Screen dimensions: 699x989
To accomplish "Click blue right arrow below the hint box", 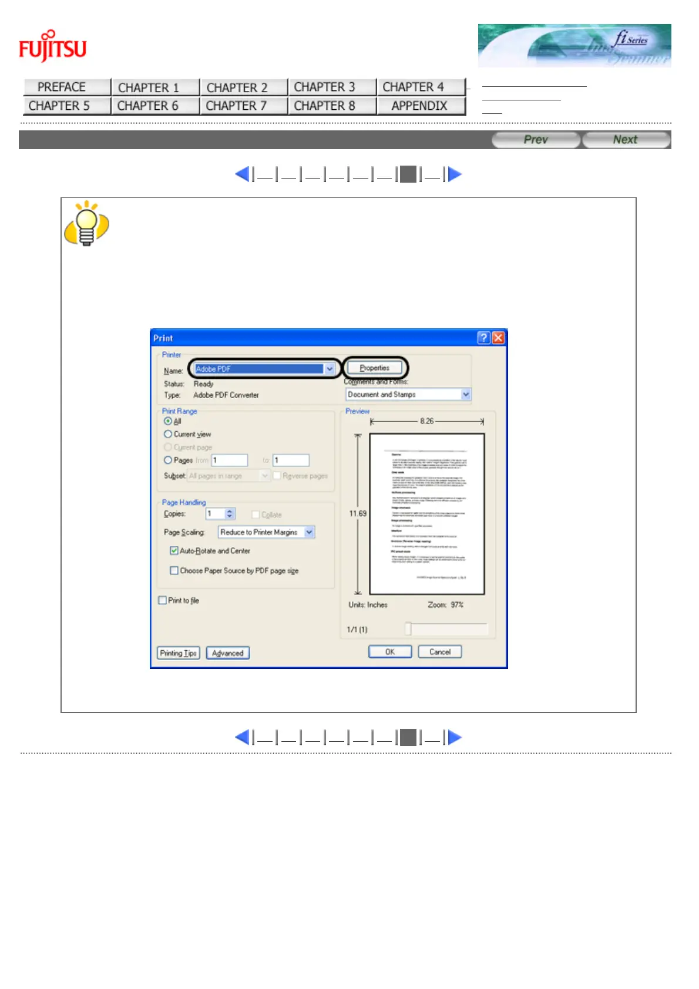I will tap(455, 737).
